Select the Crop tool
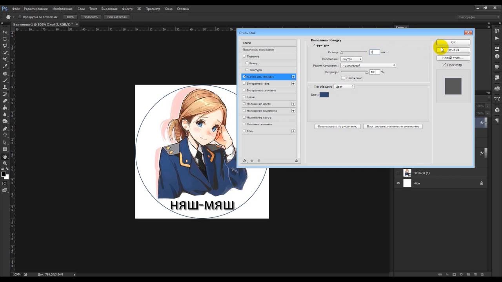This screenshot has width=502, height=282. tap(5, 60)
